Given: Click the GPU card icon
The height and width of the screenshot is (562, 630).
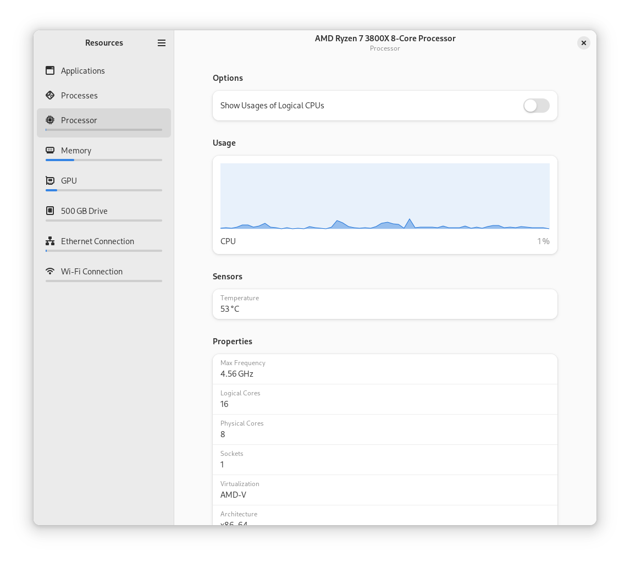Looking at the screenshot, I should [x=50, y=180].
